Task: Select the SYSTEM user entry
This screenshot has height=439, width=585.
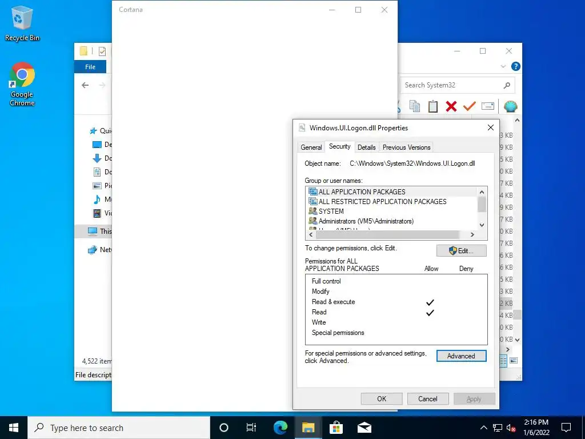Action: pyautogui.click(x=392, y=211)
